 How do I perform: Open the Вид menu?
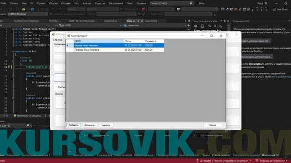pos(24,3)
